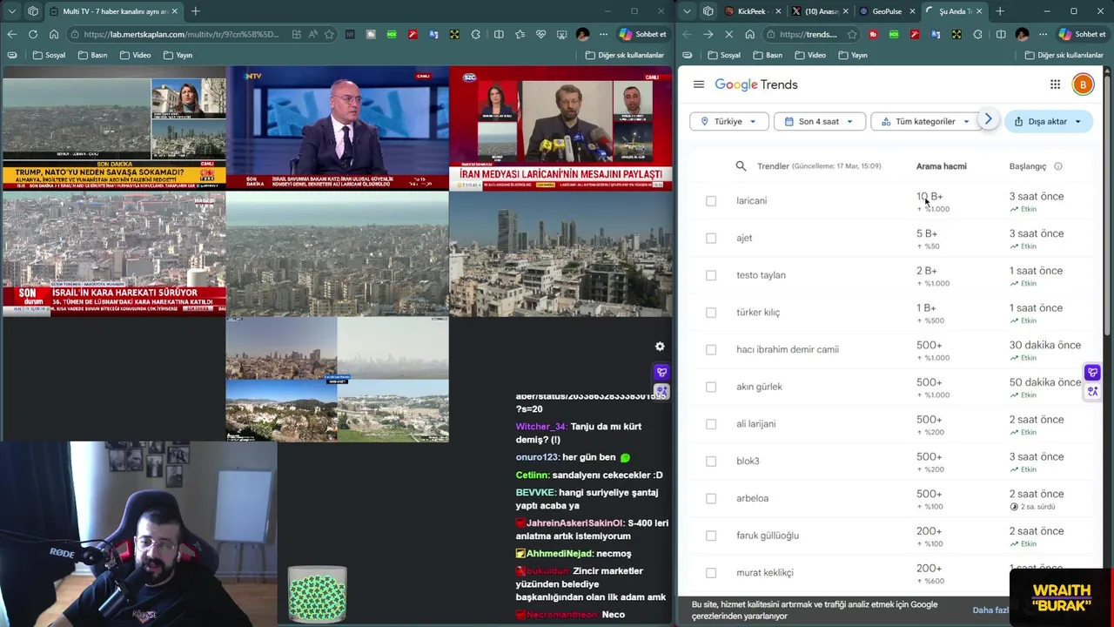Open the Son 4 saat time dropdown

(x=819, y=121)
